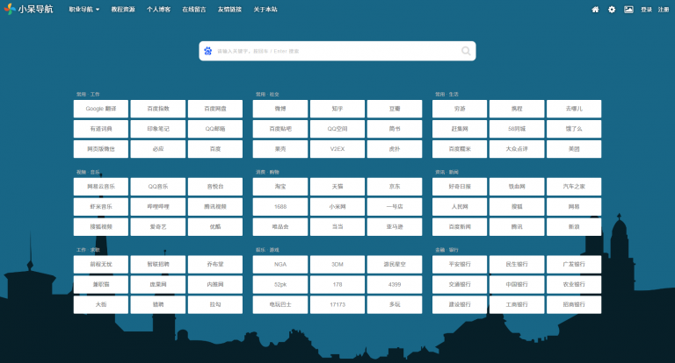The width and height of the screenshot is (675, 363).
Task: Visit the 4399 games tile
Action: [395, 284]
